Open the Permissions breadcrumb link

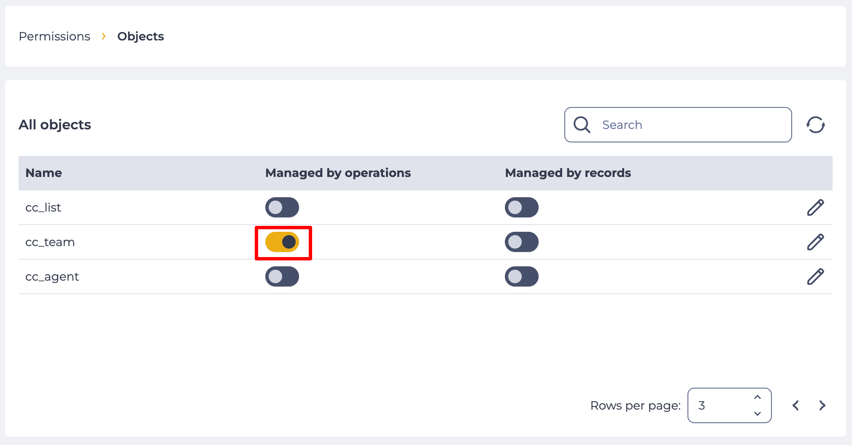(54, 36)
